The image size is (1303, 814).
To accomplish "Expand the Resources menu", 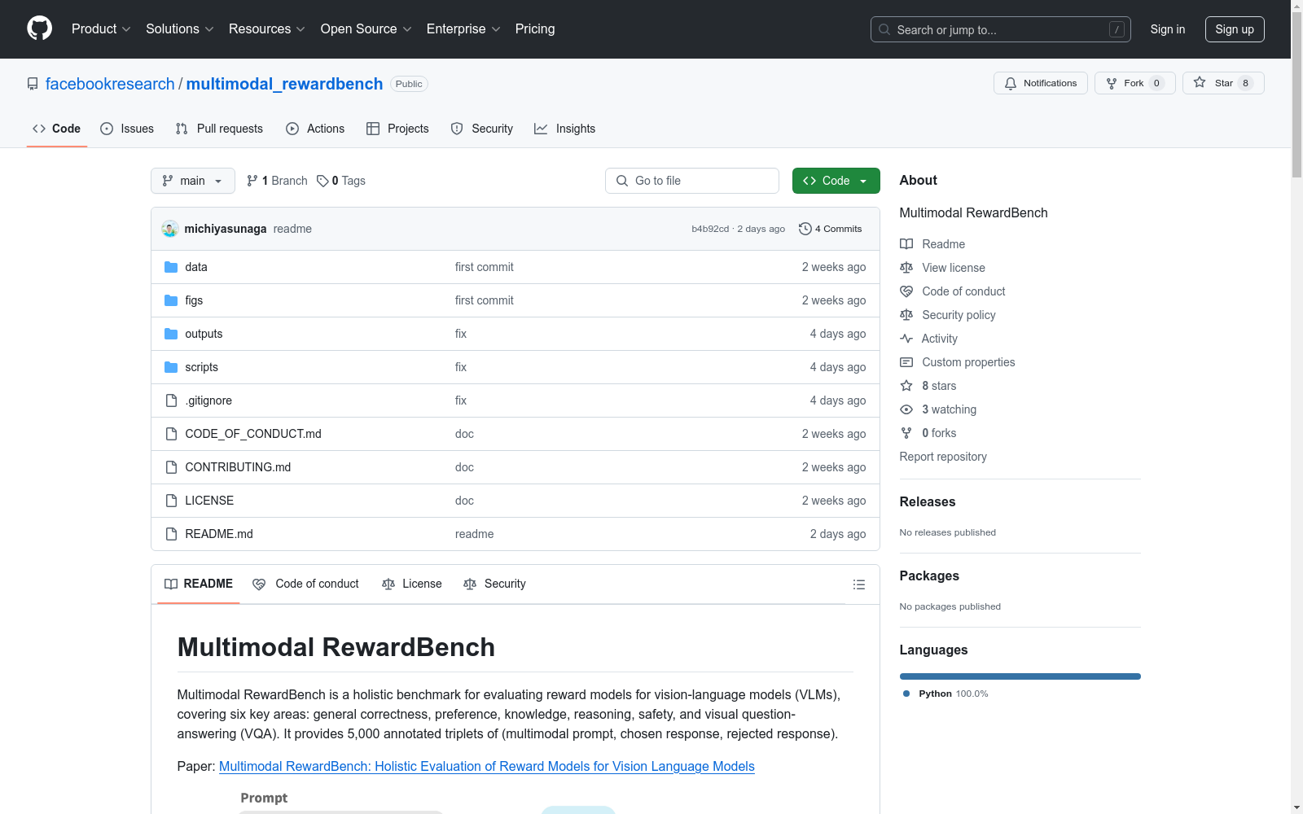I will point(267,29).
